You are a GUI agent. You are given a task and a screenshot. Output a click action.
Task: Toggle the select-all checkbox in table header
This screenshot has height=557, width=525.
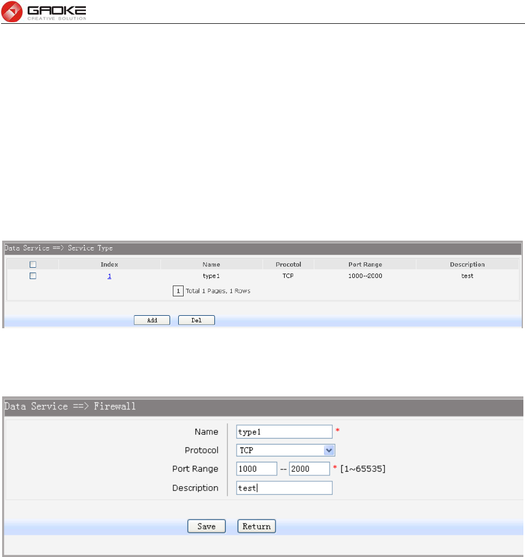tap(33, 264)
